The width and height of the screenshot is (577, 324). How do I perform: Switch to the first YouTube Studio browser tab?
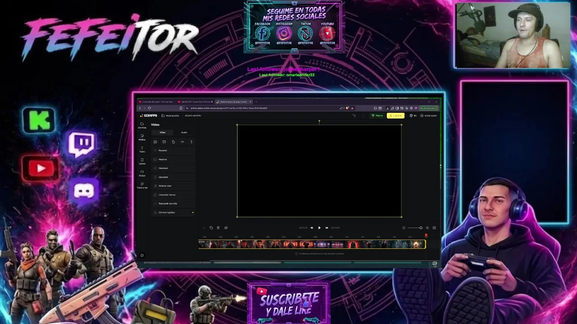point(156,102)
